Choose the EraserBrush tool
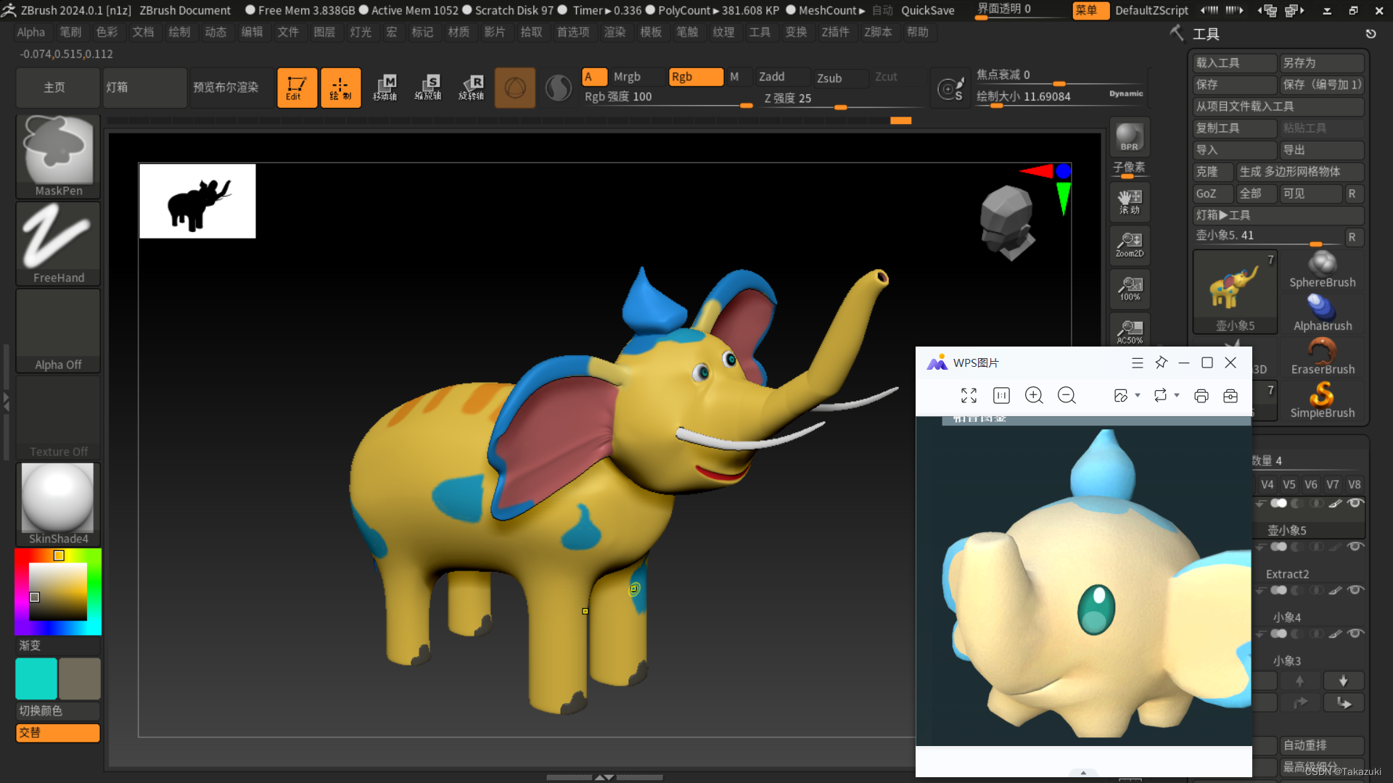1393x783 pixels. click(1322, 355)
